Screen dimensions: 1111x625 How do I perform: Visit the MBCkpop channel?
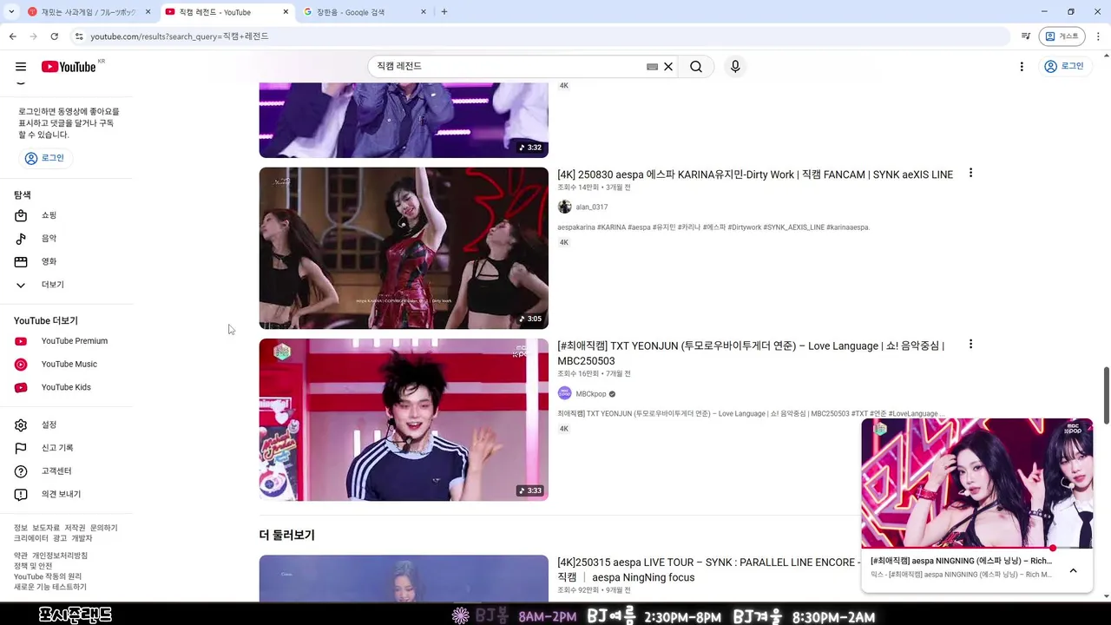tap(591, 394)
